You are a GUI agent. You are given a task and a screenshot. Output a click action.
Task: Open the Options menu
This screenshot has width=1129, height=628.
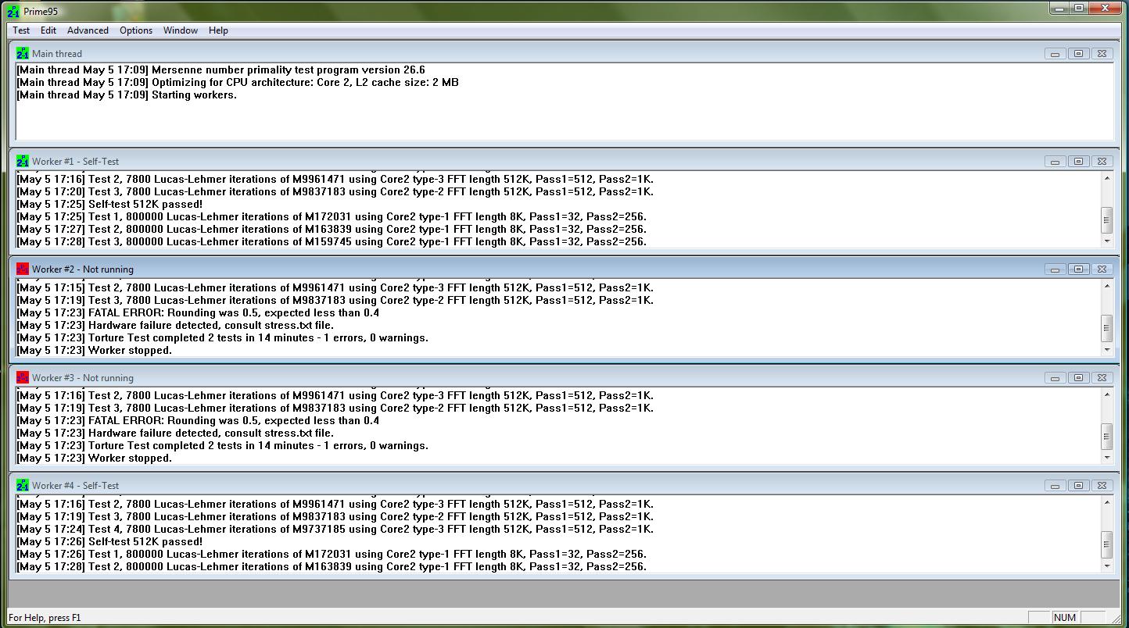[136, 30]
